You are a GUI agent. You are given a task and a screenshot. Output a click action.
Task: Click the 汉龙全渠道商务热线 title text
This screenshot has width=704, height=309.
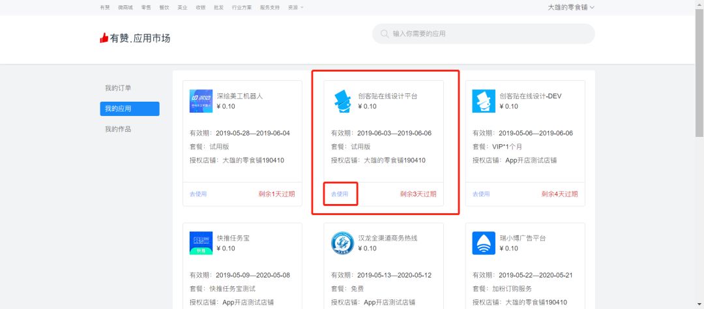(x=388, y=238)
